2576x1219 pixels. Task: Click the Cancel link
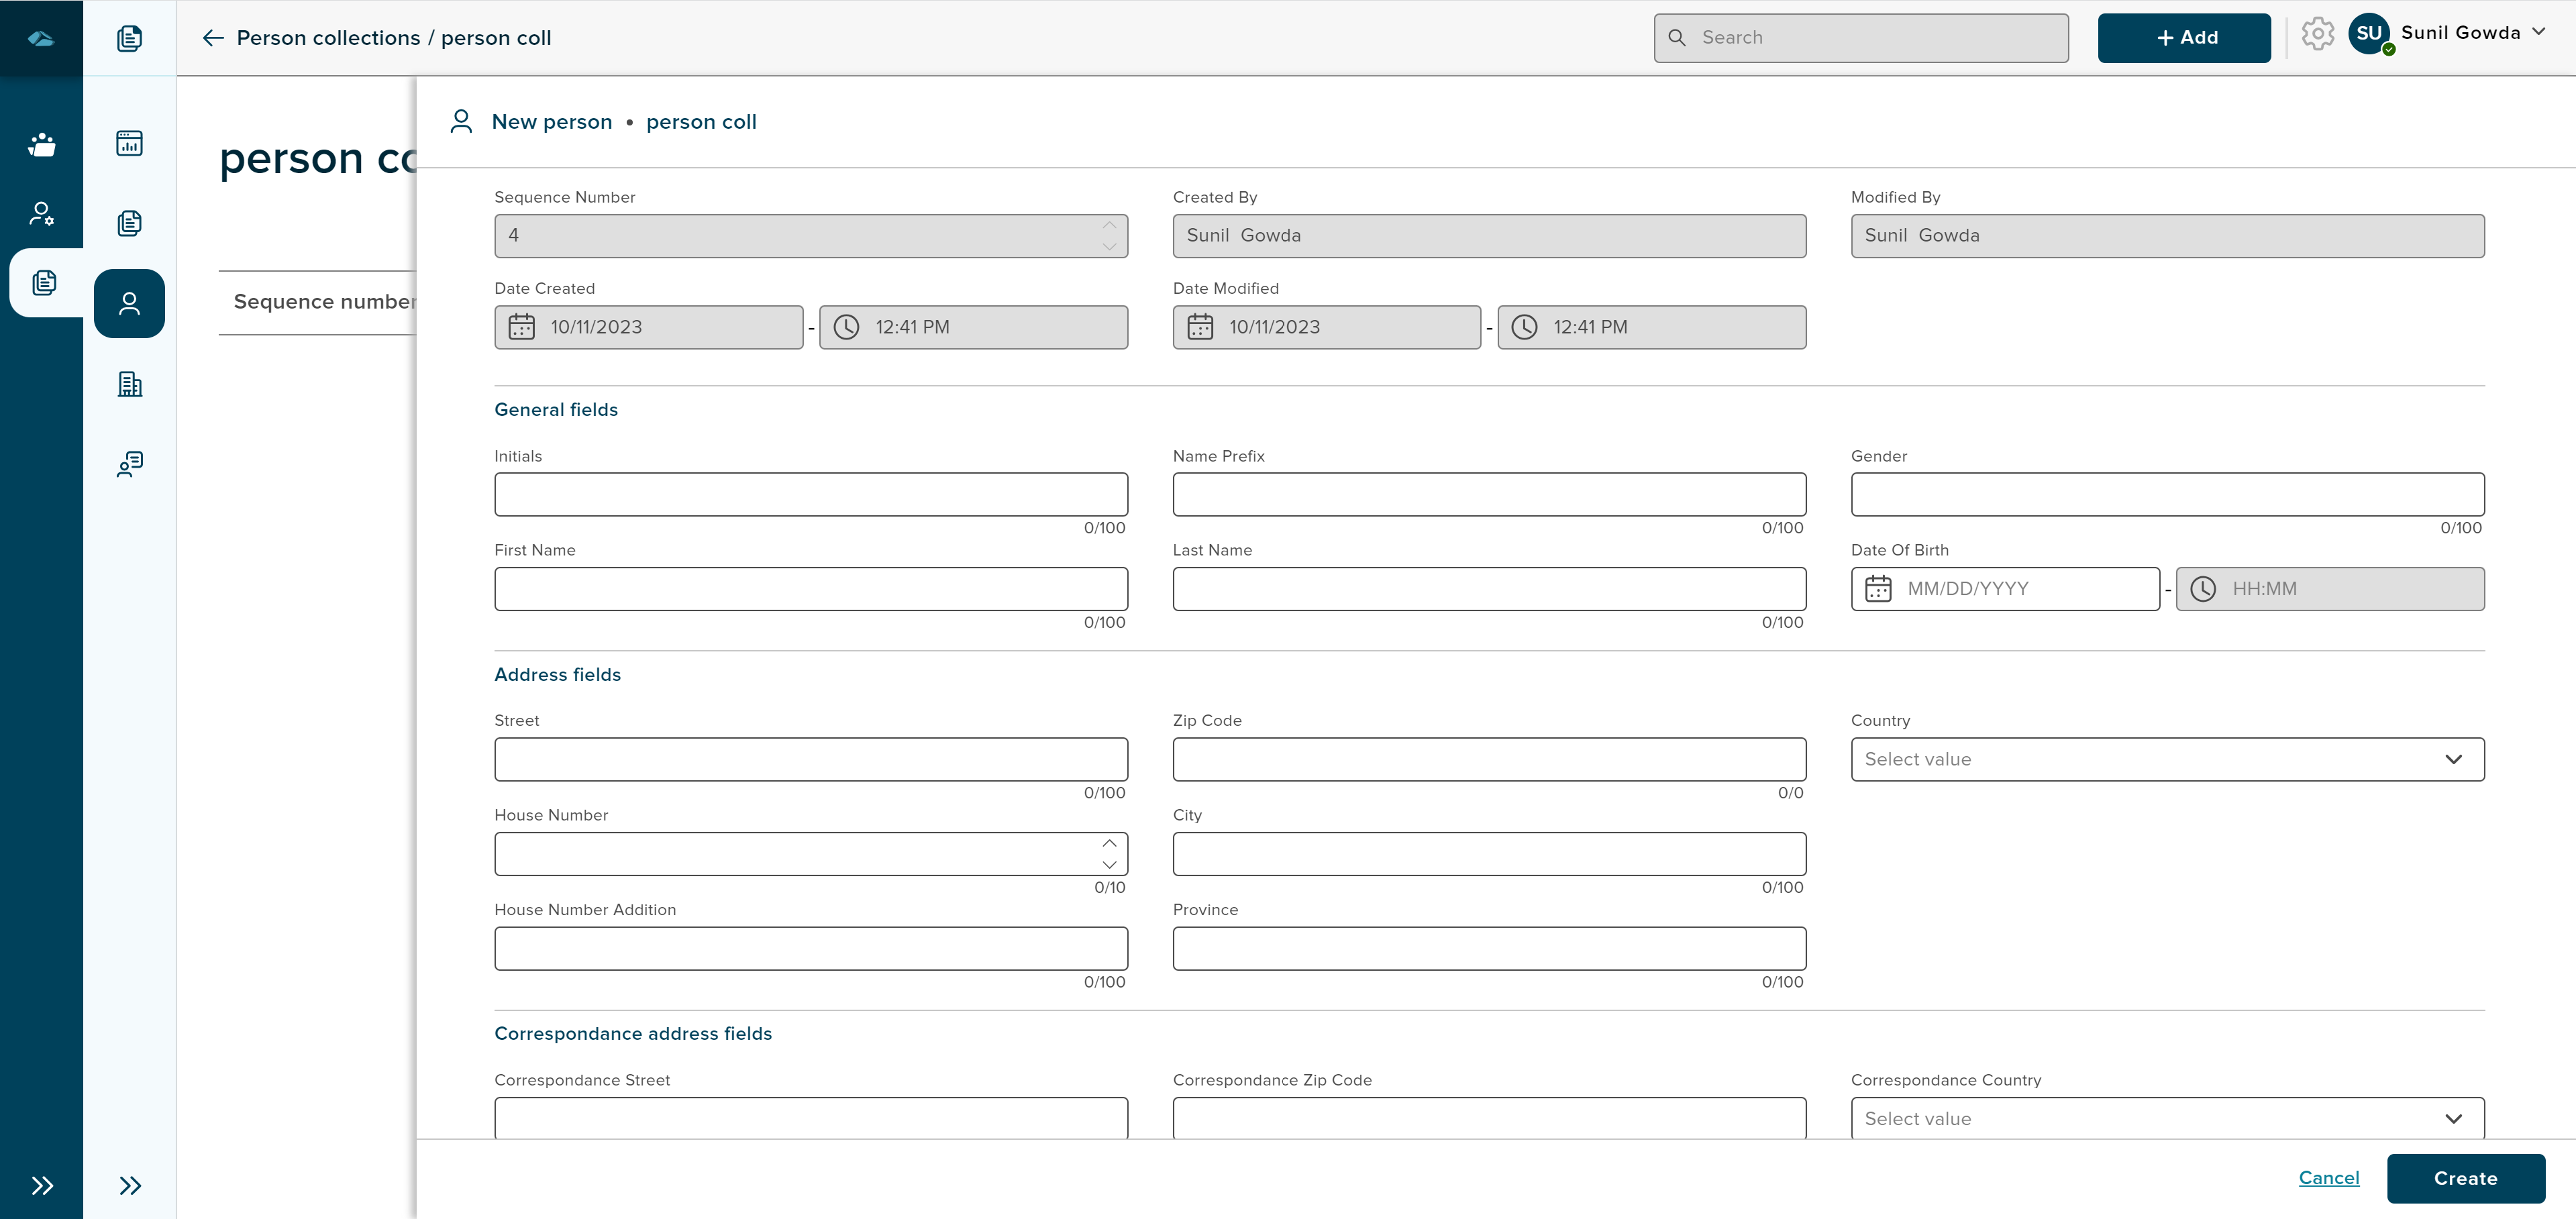[2328, 1178]
